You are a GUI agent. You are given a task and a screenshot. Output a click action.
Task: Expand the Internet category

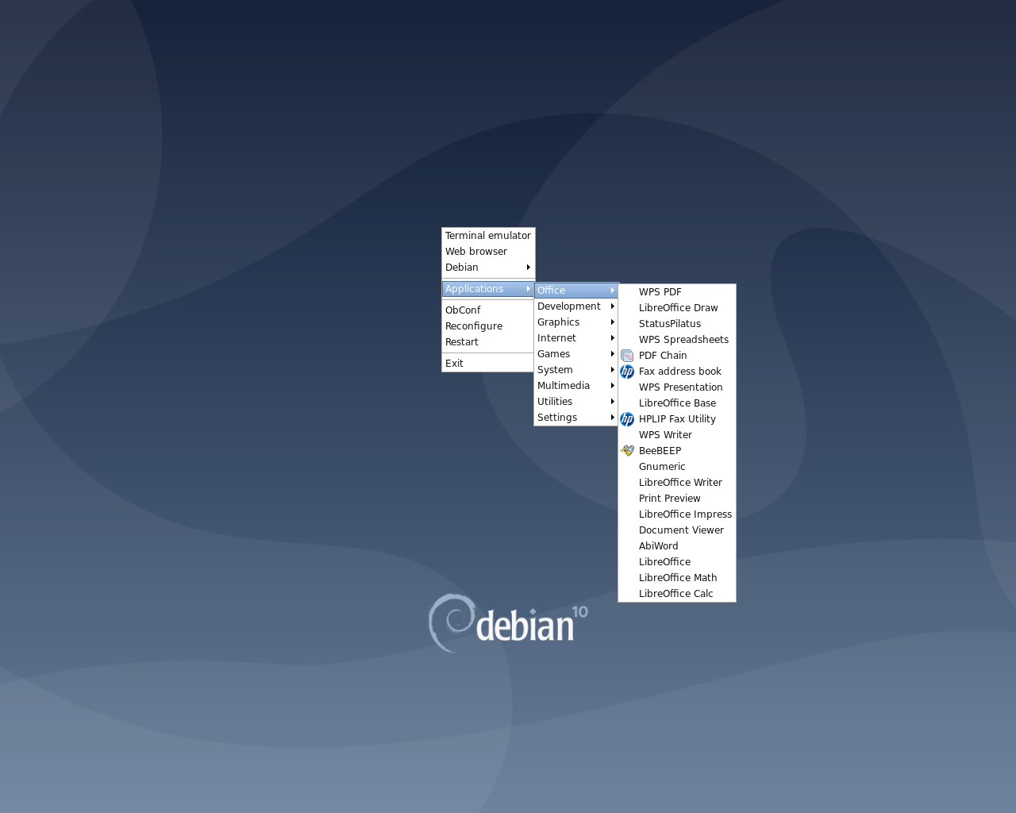click(576, 338)
